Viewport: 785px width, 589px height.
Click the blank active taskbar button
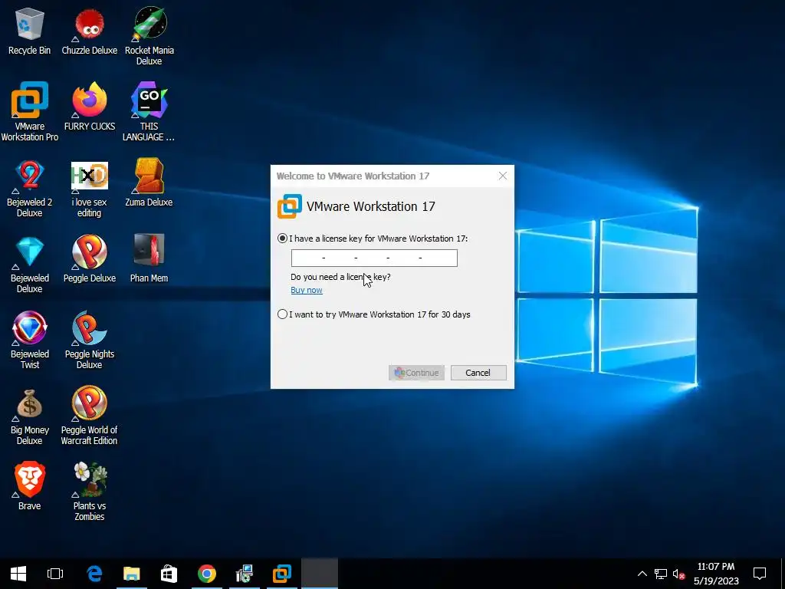pos(320,574)
